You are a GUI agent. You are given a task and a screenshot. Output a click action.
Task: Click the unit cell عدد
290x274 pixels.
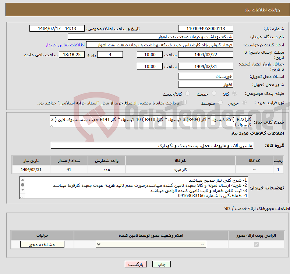pyautogui.click(x=107, y=170)
